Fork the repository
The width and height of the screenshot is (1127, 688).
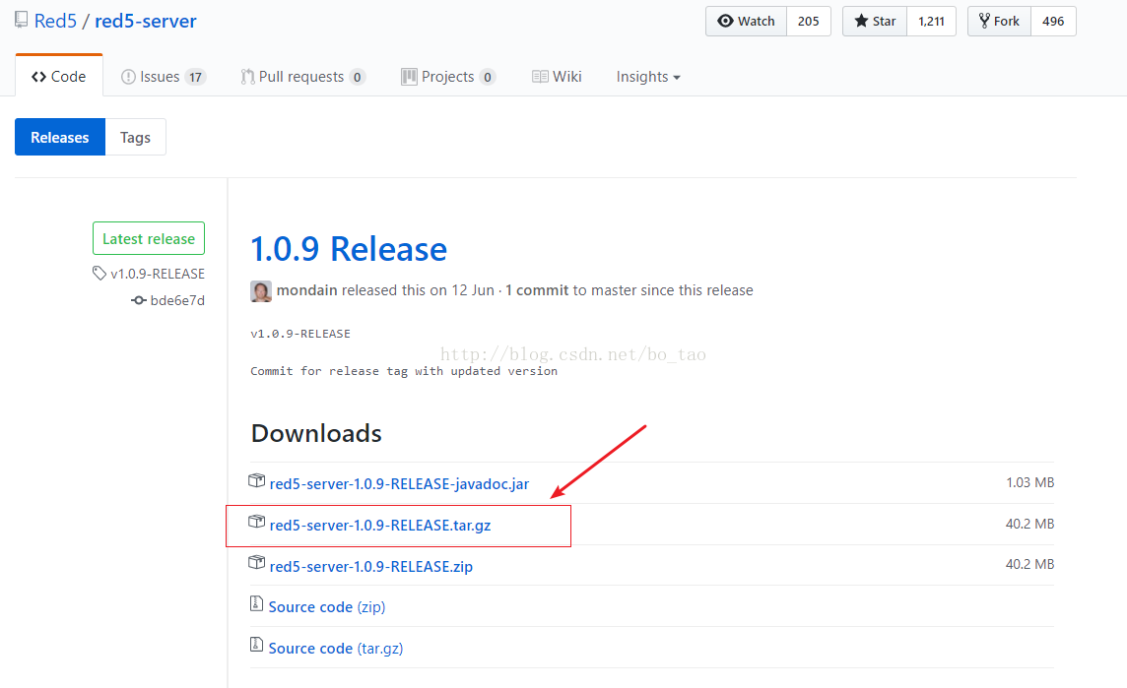coord(999,21)
